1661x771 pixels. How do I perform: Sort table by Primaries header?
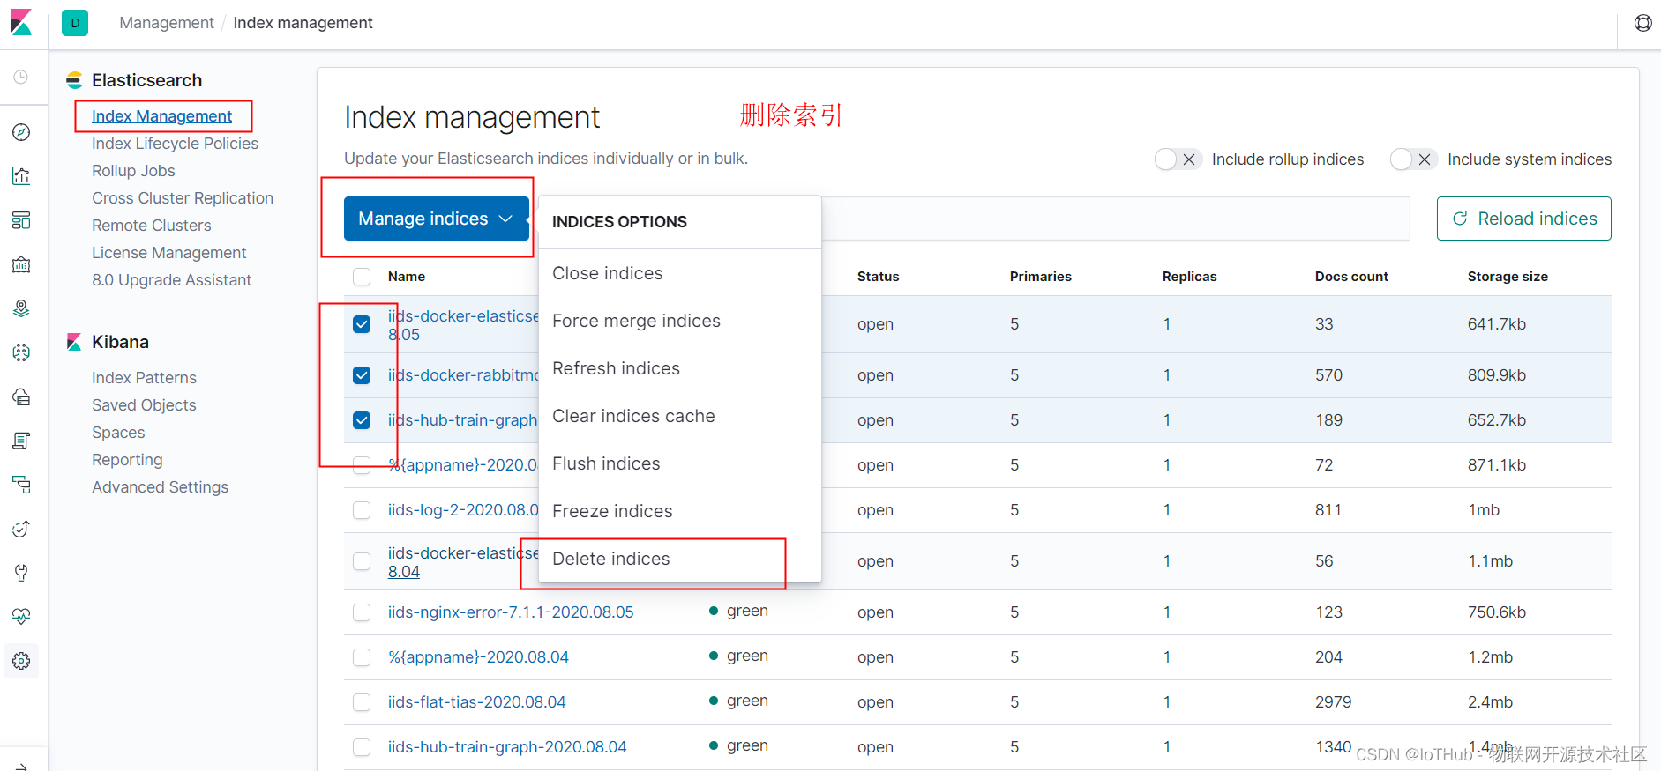pos(1041,277)
